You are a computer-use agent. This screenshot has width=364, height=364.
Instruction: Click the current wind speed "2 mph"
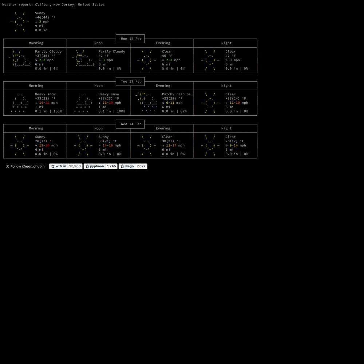coord(44,21)
